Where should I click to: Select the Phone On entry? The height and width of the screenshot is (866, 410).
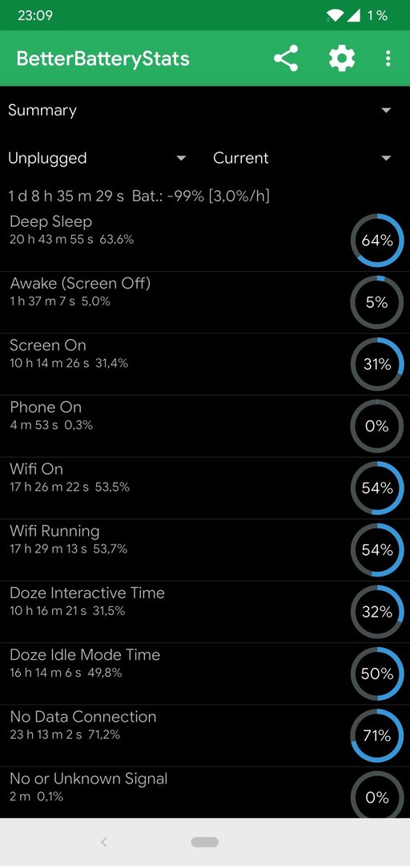[205, 426]
